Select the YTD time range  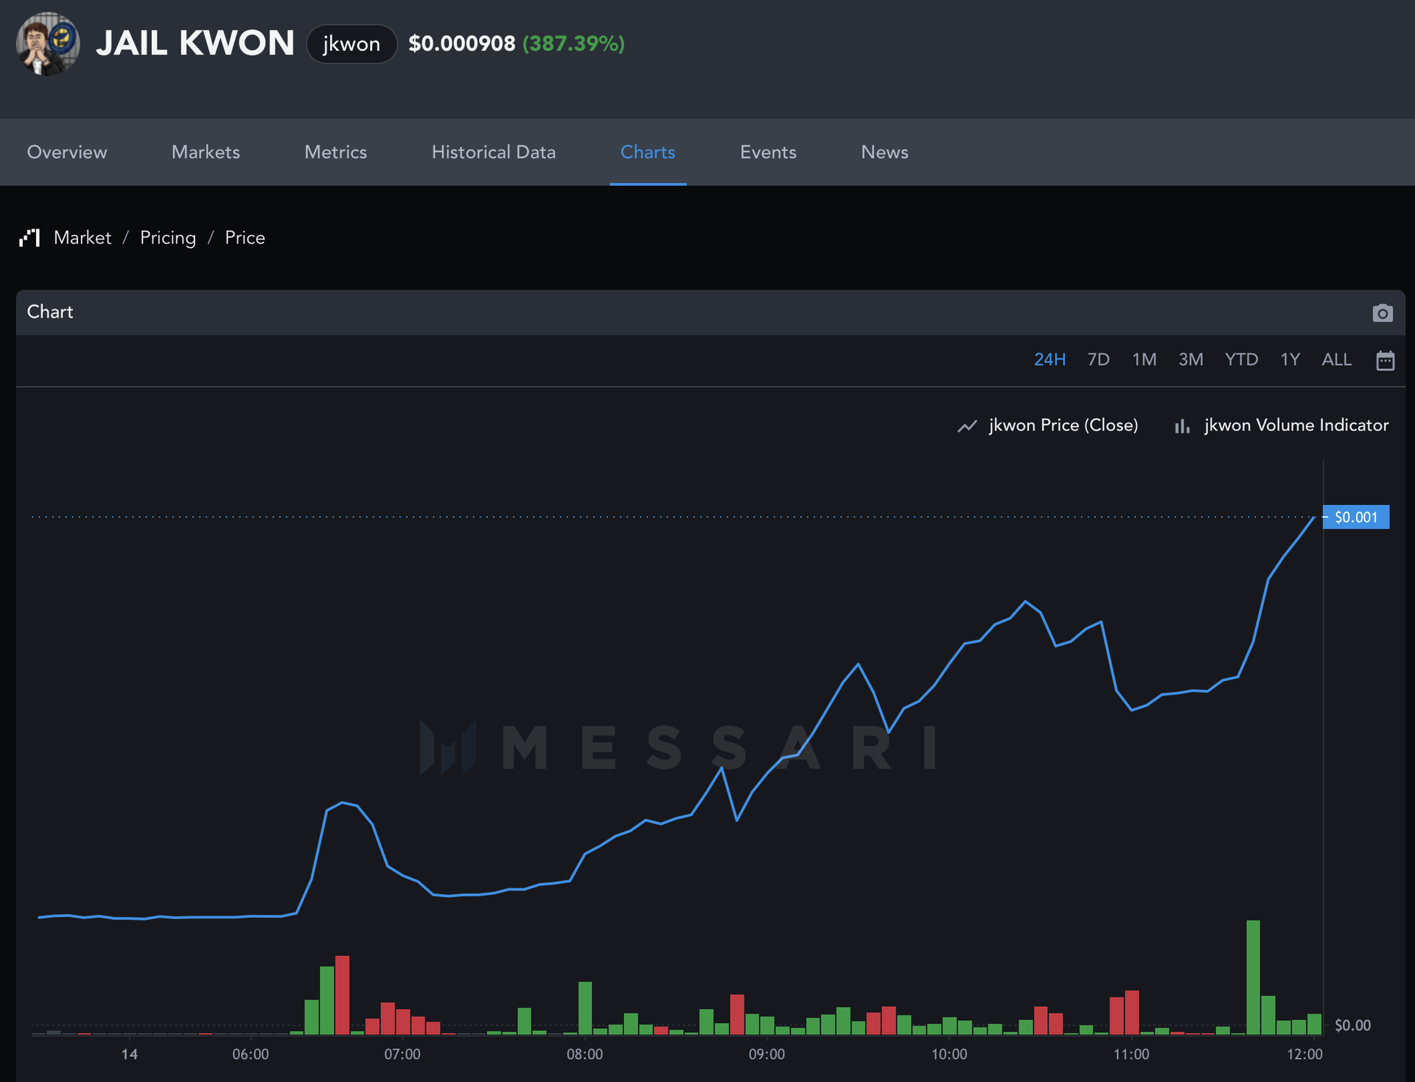[1241, 360]
